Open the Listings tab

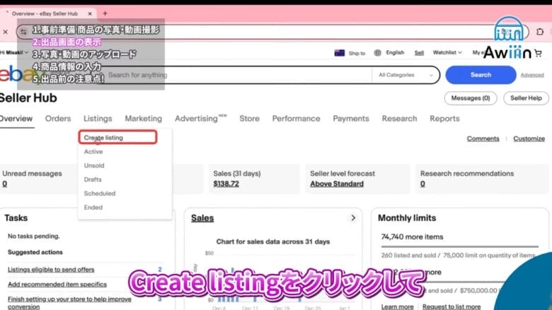98,119
